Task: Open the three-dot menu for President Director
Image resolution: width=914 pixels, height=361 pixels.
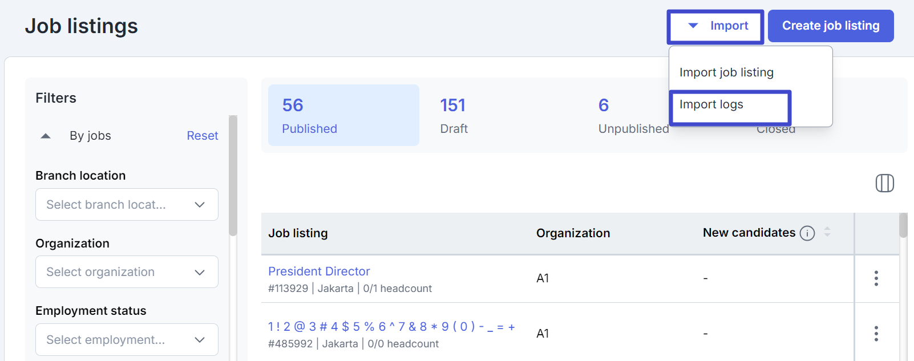Action: 876,278
